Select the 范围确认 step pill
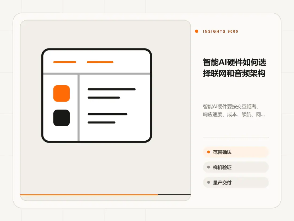This screenshot has height=221, width=294. pos(236,152)
